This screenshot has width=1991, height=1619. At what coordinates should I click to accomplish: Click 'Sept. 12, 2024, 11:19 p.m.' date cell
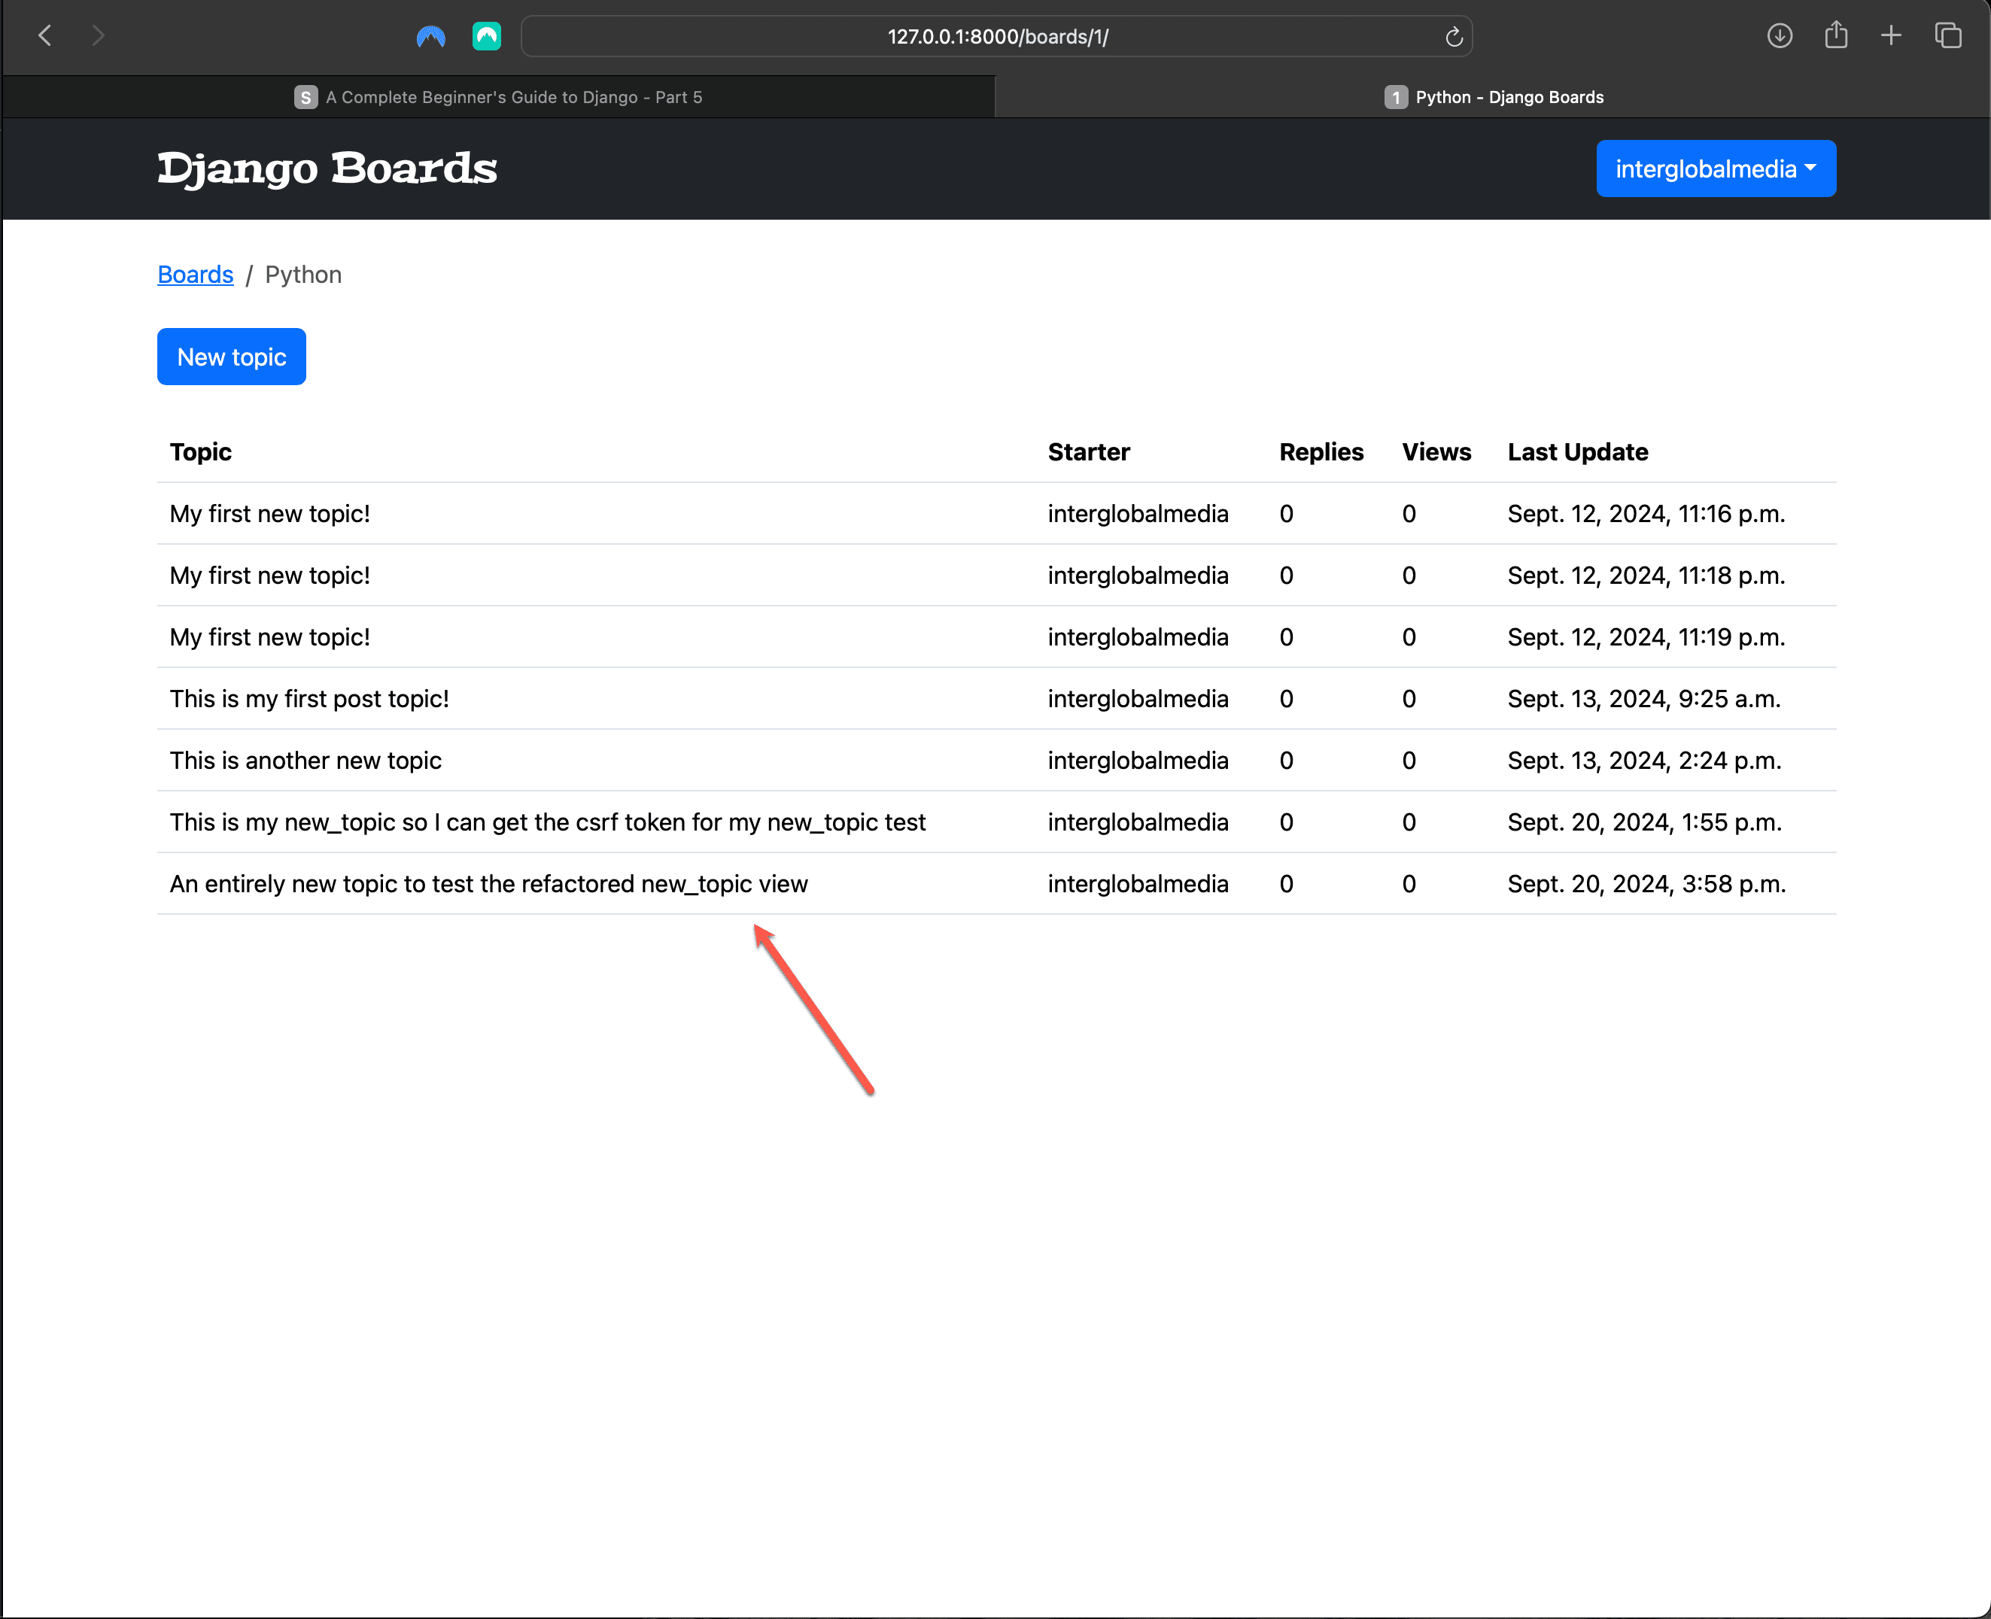click(1646, 637)
